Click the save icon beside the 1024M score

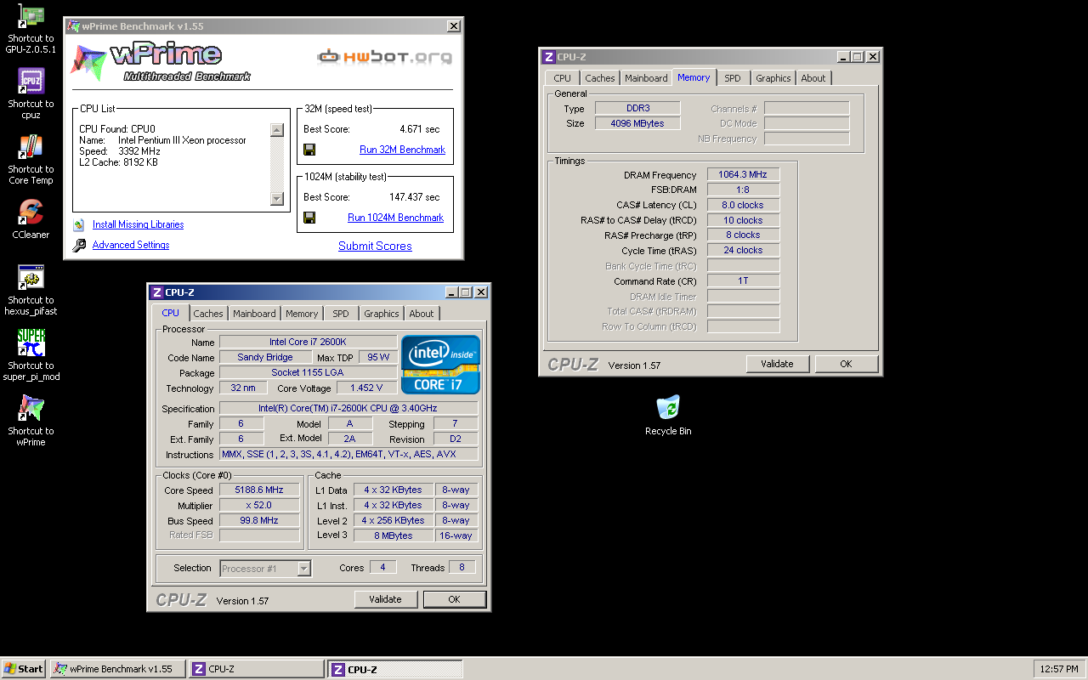(x=309, y=218)
